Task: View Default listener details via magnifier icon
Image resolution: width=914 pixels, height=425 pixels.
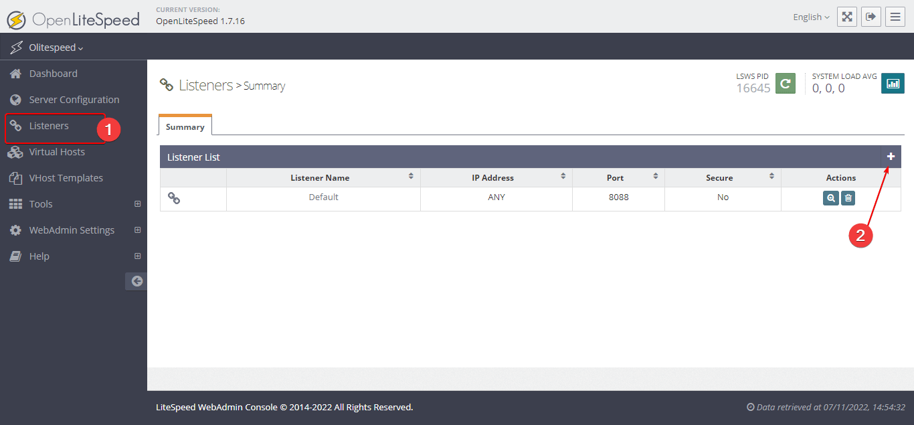Action: pos(830,198)
